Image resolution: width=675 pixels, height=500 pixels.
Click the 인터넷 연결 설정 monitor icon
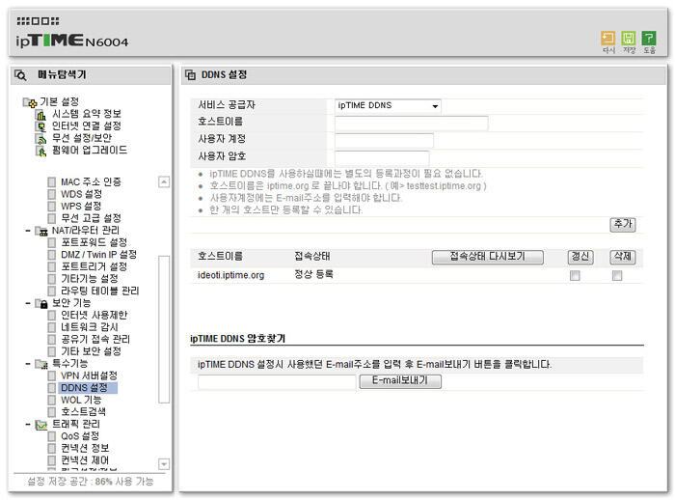(x=40, y=126)
